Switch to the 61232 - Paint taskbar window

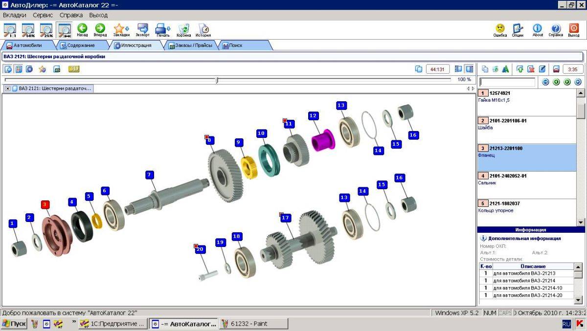coord(253,324)
